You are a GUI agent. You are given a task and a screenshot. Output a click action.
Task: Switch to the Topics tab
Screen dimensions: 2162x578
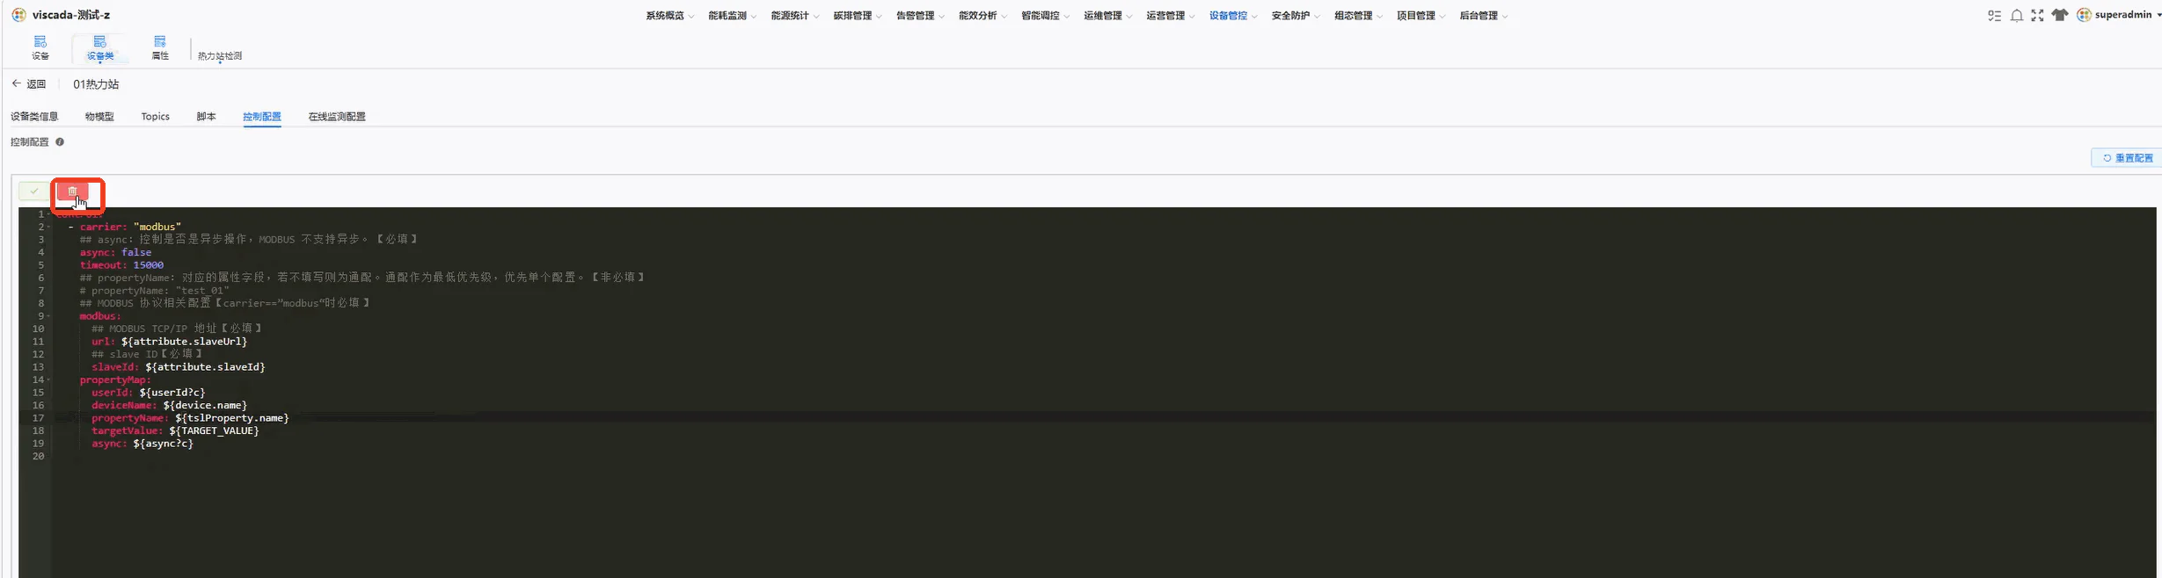(156, 116)
